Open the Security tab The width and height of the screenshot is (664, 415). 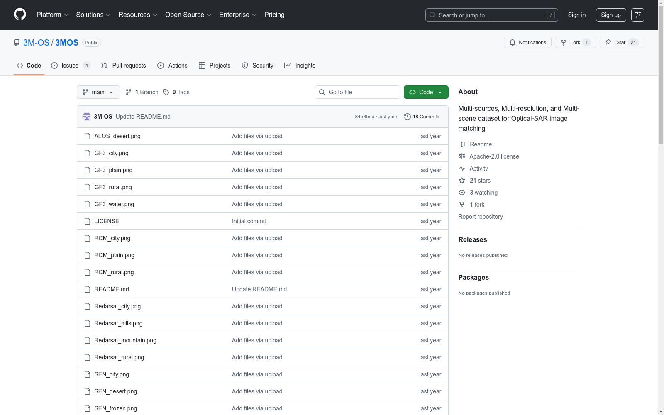[x=258, y=66]
